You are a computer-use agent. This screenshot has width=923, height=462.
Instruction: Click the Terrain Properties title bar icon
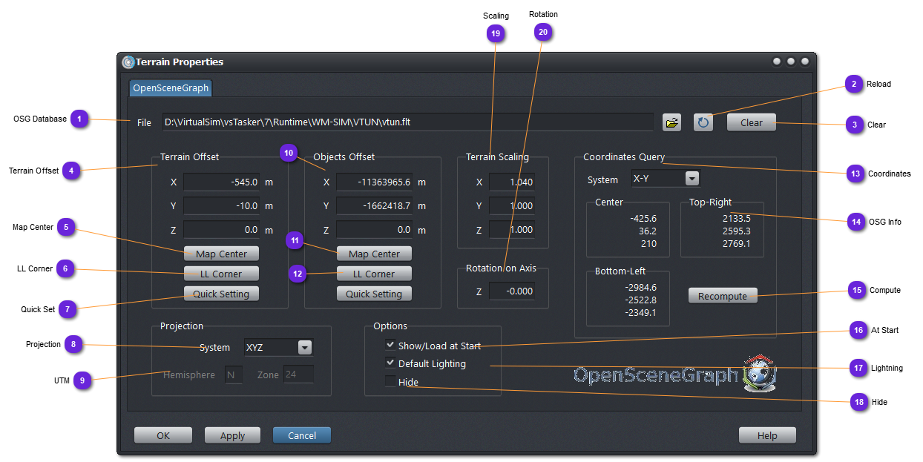(x=128, y=62)
